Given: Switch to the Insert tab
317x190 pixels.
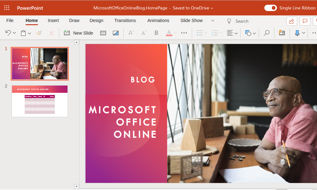Looking at the screenshot, I should pyautogui.click(x=53, y=20).
